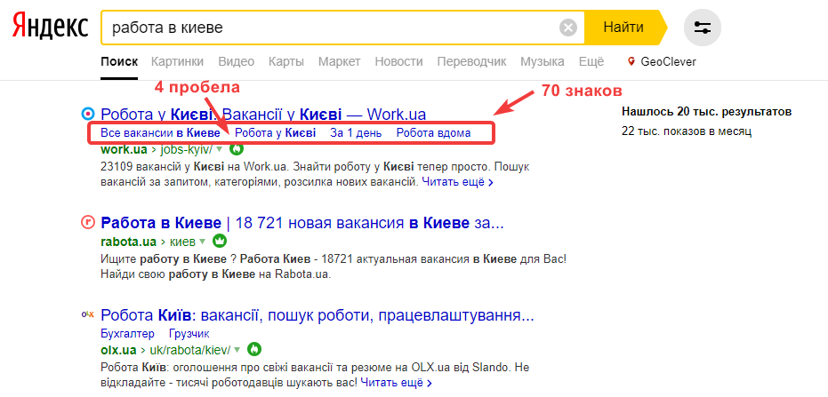Open the Ещё menu in navigation

[591, 61]
